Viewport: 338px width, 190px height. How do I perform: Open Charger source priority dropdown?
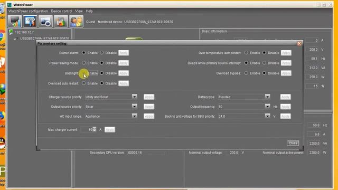[135, 97]
